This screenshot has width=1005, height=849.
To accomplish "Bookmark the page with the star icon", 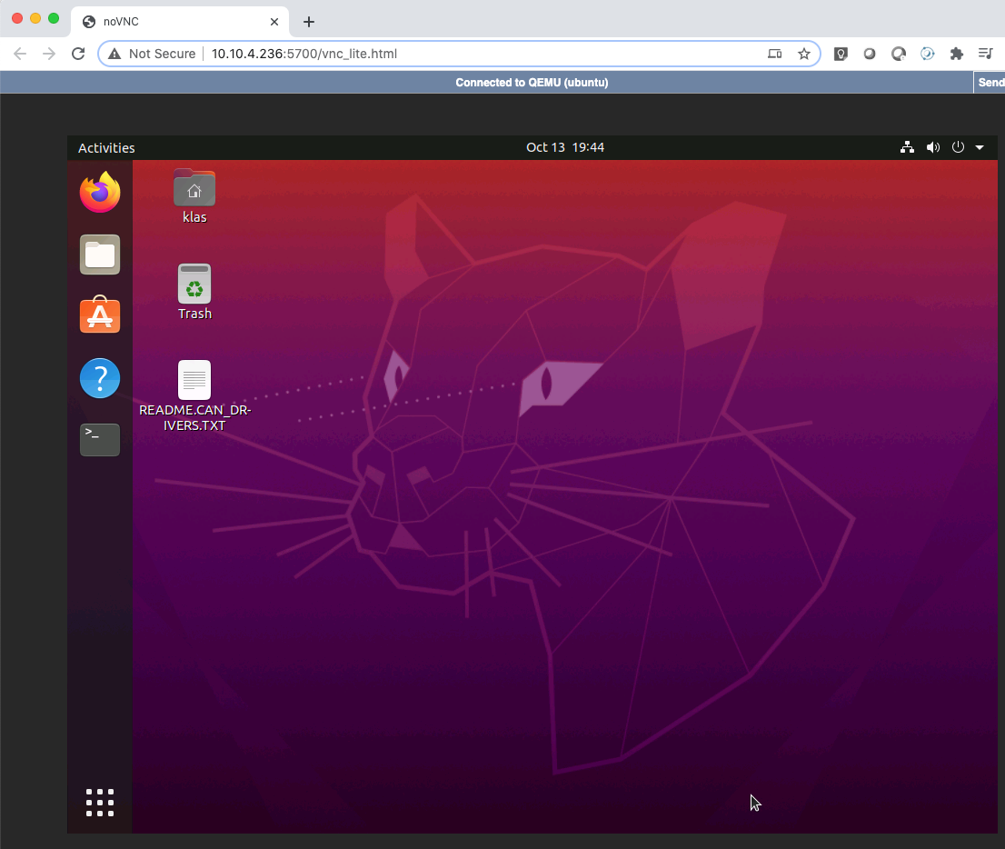I will tap(804, 54).
